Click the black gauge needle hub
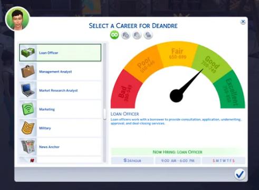 (176, 96)
